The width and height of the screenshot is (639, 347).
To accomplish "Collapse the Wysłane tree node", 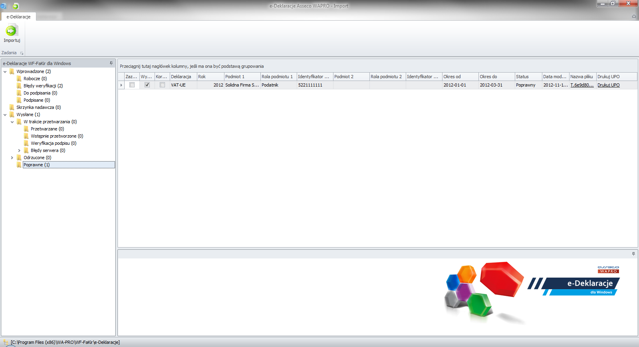I will click(5, 115).
